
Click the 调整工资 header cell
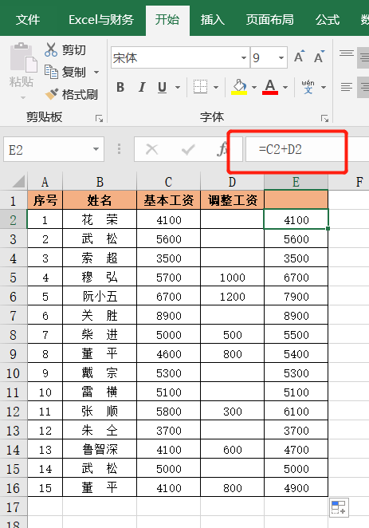[x=232, y=200]
